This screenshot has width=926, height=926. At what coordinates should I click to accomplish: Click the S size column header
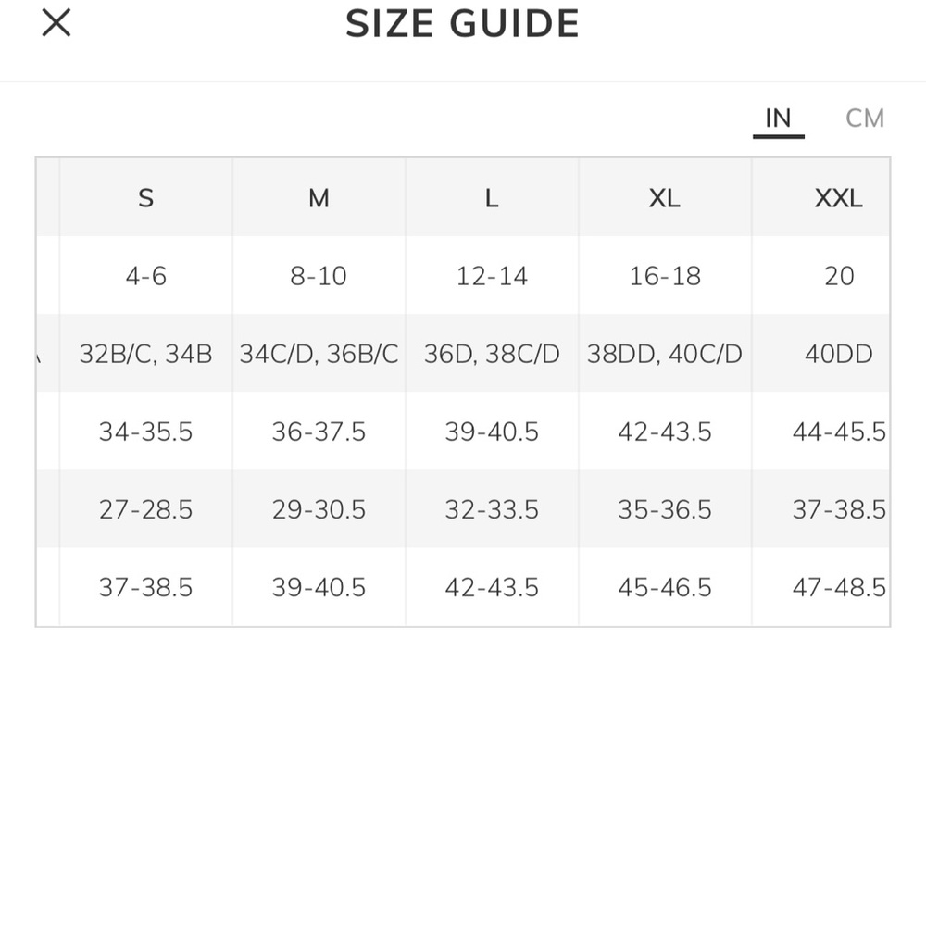point(146,198)
